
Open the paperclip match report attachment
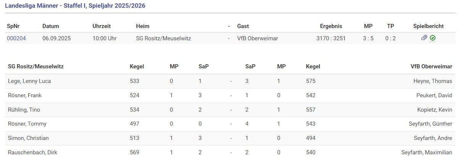click(424, 38)
